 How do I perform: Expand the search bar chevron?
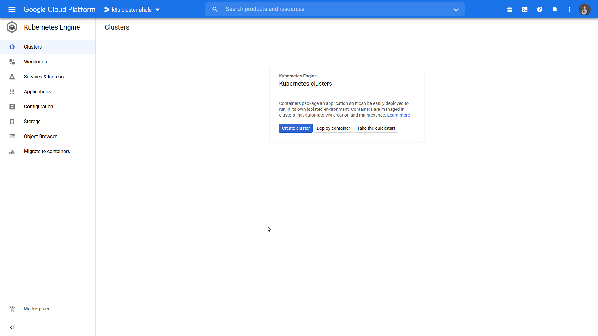click(456, 9)
